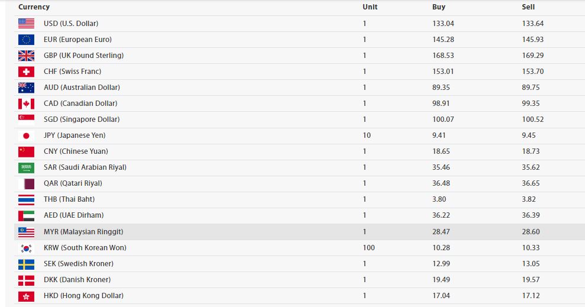The image size is (585, 307).
Task: Click the Canadian Dollar flag icon
Action: coord(26,104)
